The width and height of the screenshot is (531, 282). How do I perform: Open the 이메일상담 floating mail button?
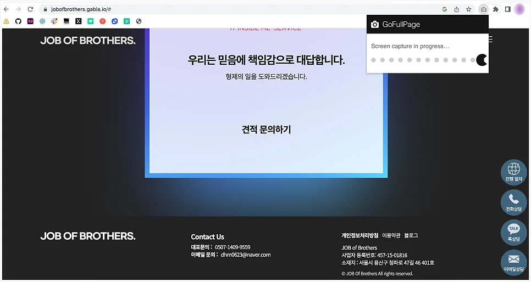tap(514, 263)
